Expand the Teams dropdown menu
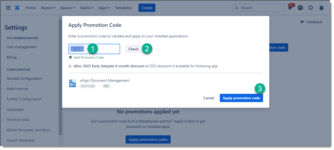 86,8
